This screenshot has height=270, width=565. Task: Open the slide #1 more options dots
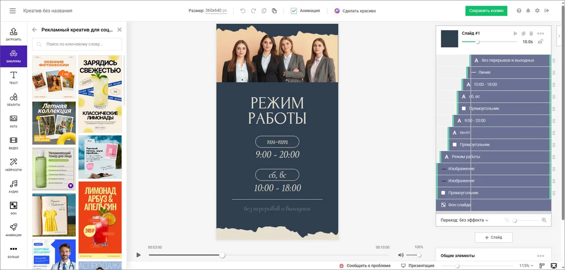[x=541, y=33]
